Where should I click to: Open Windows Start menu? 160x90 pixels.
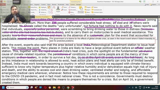[3, 87]
